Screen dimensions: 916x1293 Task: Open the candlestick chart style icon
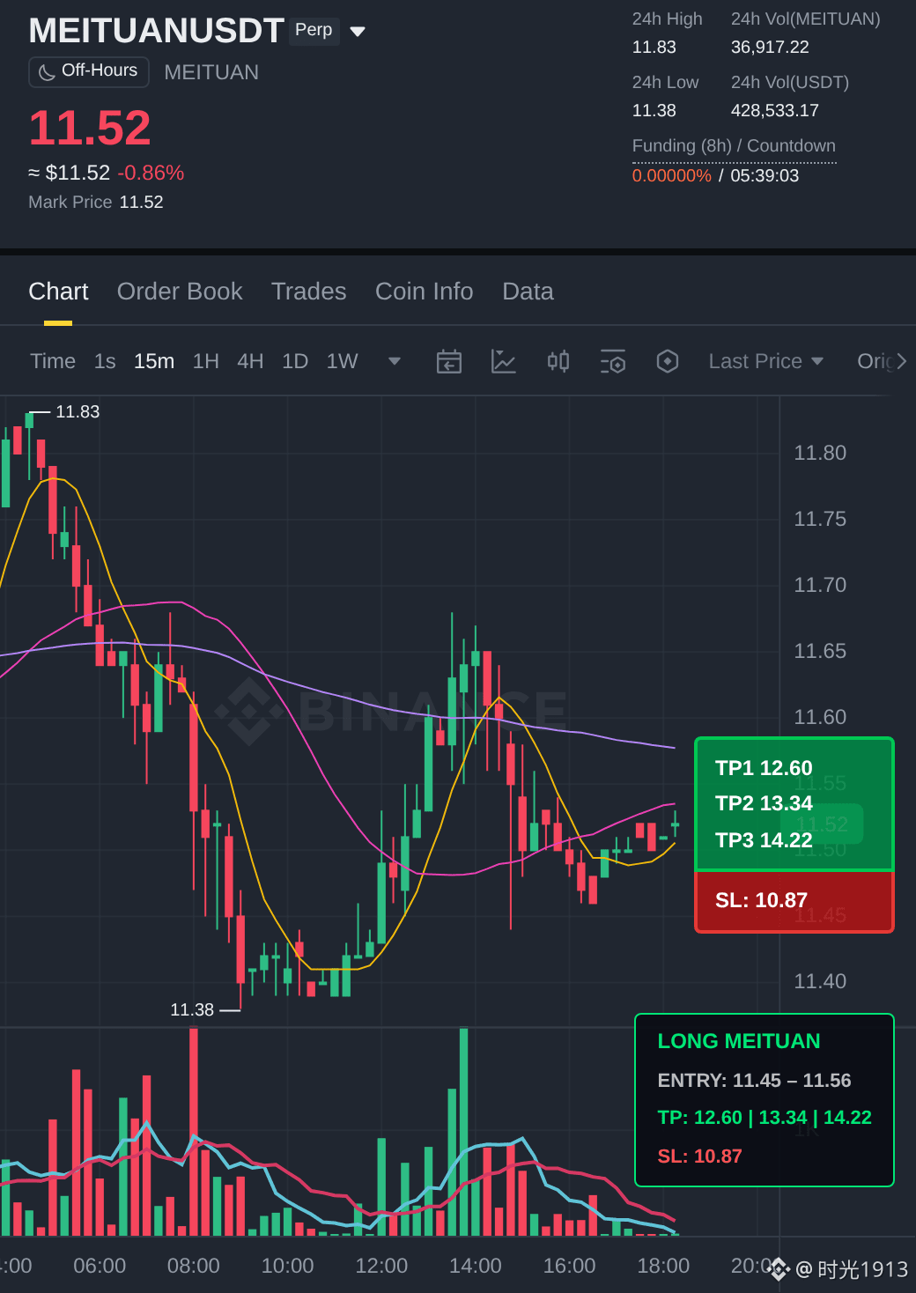pos(558,361)
